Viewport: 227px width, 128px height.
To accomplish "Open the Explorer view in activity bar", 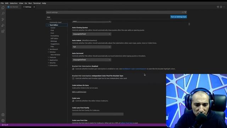I will [x=3, y=7].
